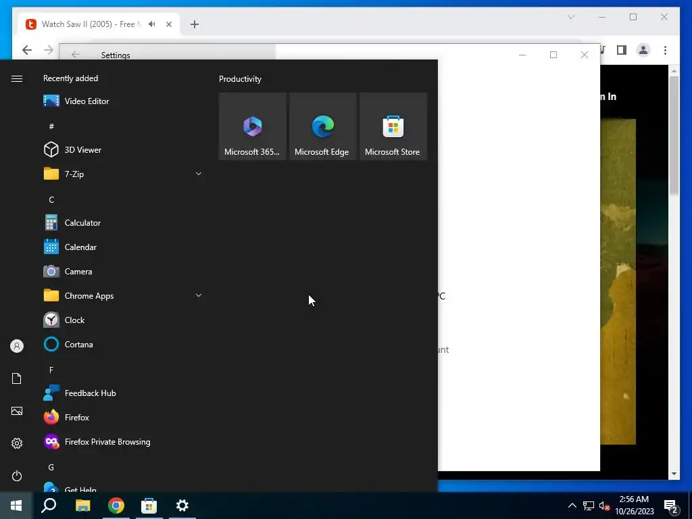The image size is (692, 519).
Task: Open Feedback Hub
Action: click(122, 393)
